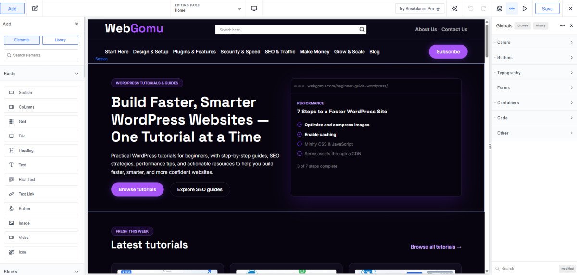The height and width of the screenshot is (275, 577).
Task: Click the WebGomu site logo
Action: [134, 28]
